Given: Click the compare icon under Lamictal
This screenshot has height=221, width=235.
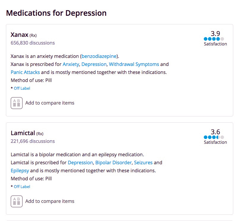Looking at the screenshot, I should pyautogui.click(x=17, y=201).
